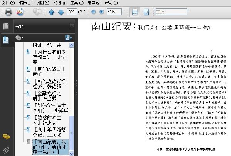The image size is (231, 156).
Task: Select bookmark 身体的叙事 南帆
Action: 49,72
